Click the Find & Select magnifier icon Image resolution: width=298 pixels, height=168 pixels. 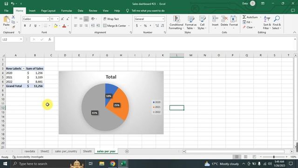pos(277,19)
